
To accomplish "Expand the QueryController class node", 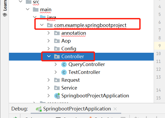I will 56,64.
